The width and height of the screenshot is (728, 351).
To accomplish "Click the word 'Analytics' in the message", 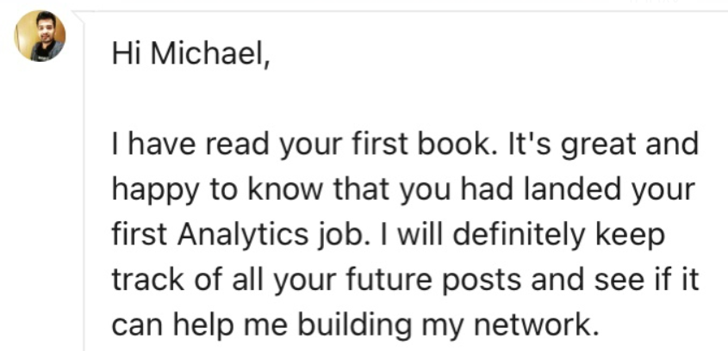I will (243, 236).
